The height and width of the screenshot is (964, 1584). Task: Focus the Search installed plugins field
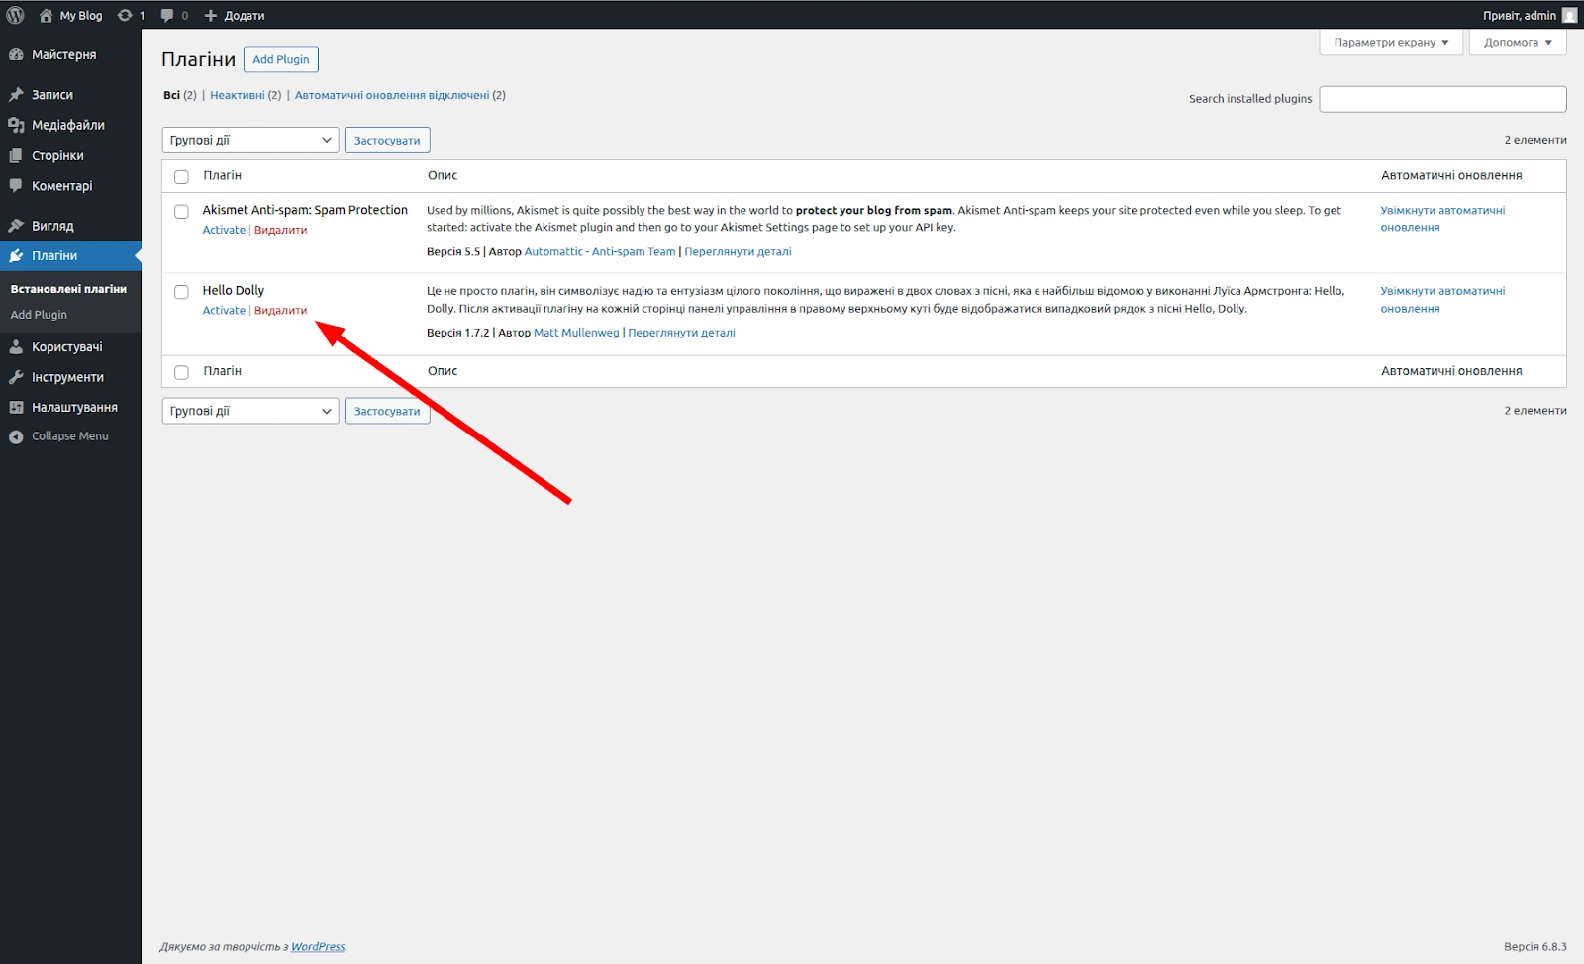coord(1442,99)
